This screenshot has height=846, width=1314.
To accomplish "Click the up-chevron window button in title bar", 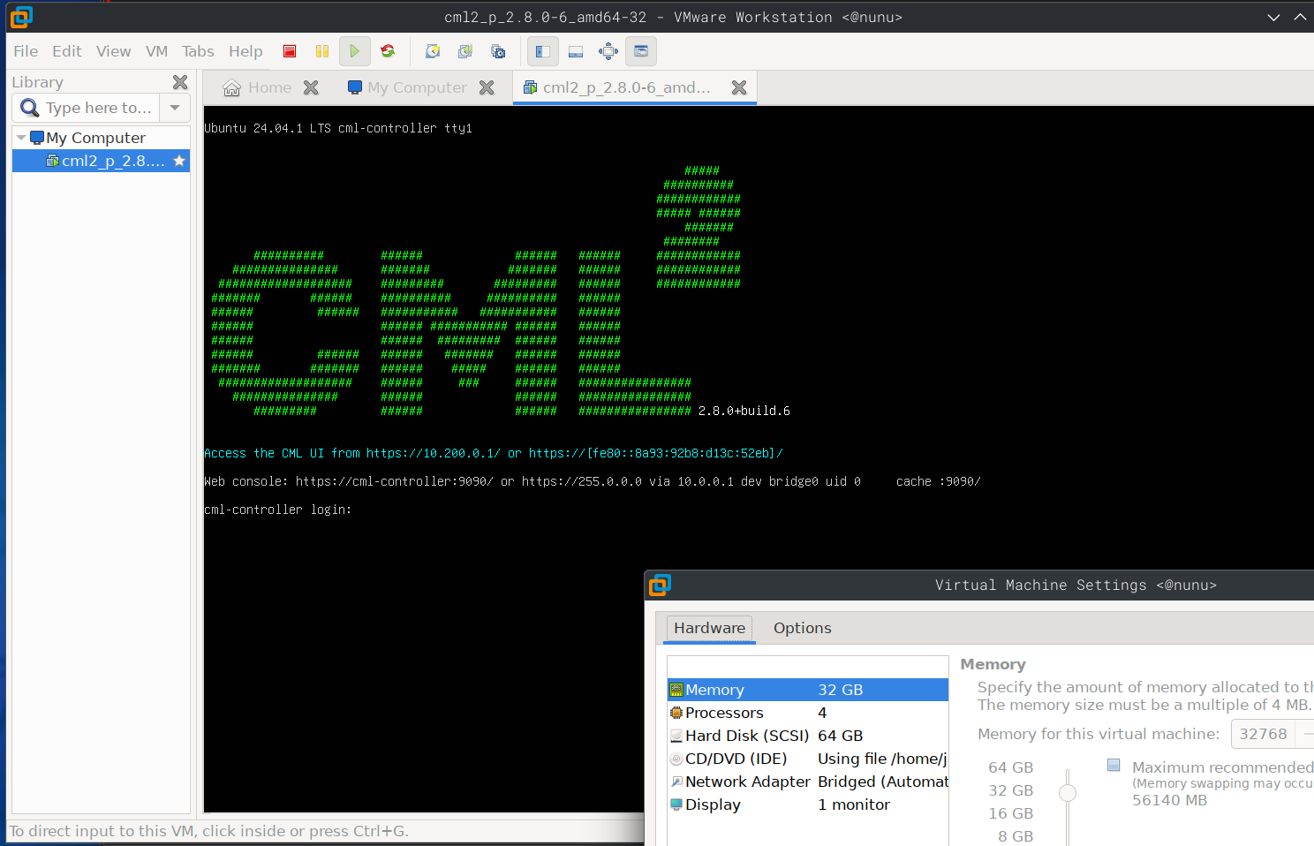I will point(1300,17).
